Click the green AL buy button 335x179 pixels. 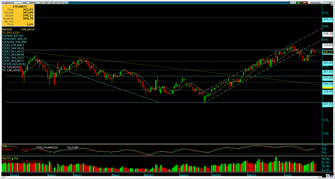(299, 3)
